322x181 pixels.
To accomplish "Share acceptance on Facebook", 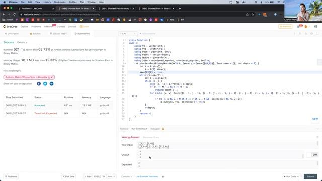I will (39, 84).
